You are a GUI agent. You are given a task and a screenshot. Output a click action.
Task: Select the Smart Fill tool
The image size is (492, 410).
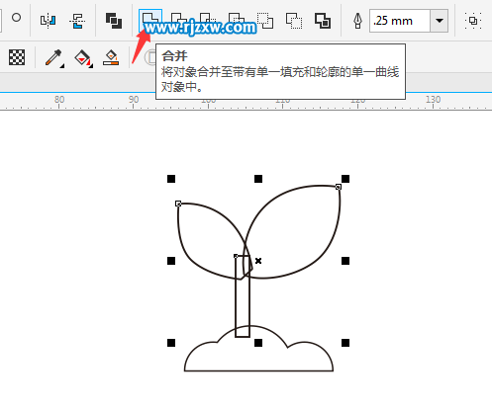(111, 57)
